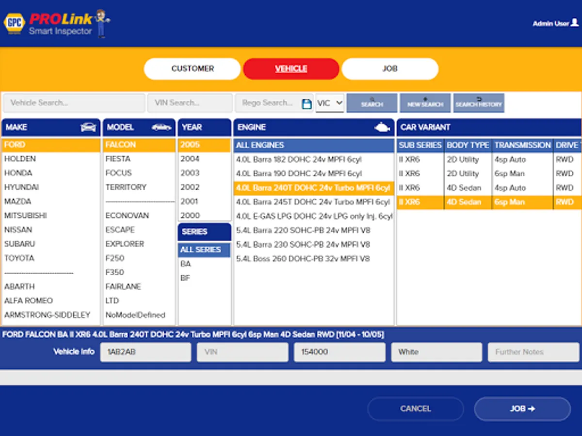
Task: Switch to the CUSTOMER tab
Action: click(x=192, y=69)
